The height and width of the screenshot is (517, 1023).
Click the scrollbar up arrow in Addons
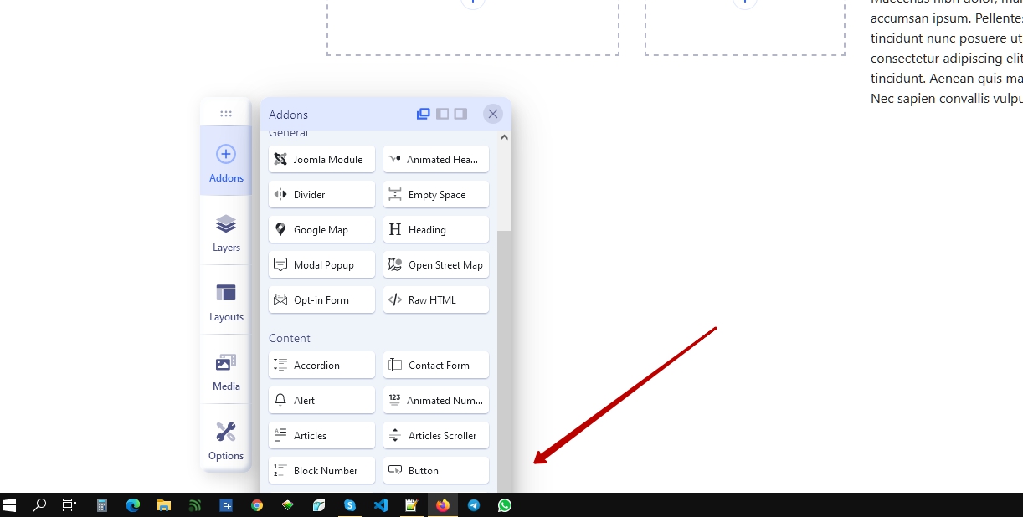tap(504, 137)
